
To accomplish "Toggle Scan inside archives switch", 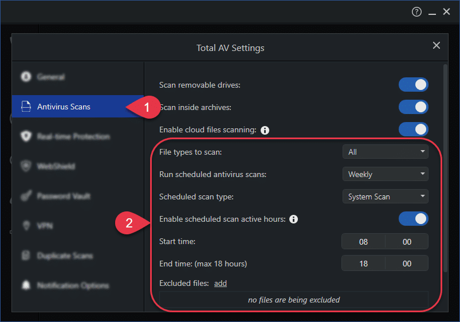I will pos(414,107).
